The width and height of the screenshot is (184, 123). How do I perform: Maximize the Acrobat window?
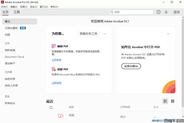[172, 2]
